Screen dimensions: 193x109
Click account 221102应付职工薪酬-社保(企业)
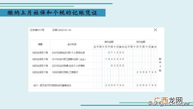69,59
